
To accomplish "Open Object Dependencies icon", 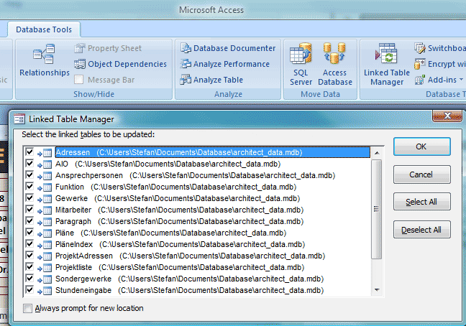I will pyautogui.click(x=79, y=64).
